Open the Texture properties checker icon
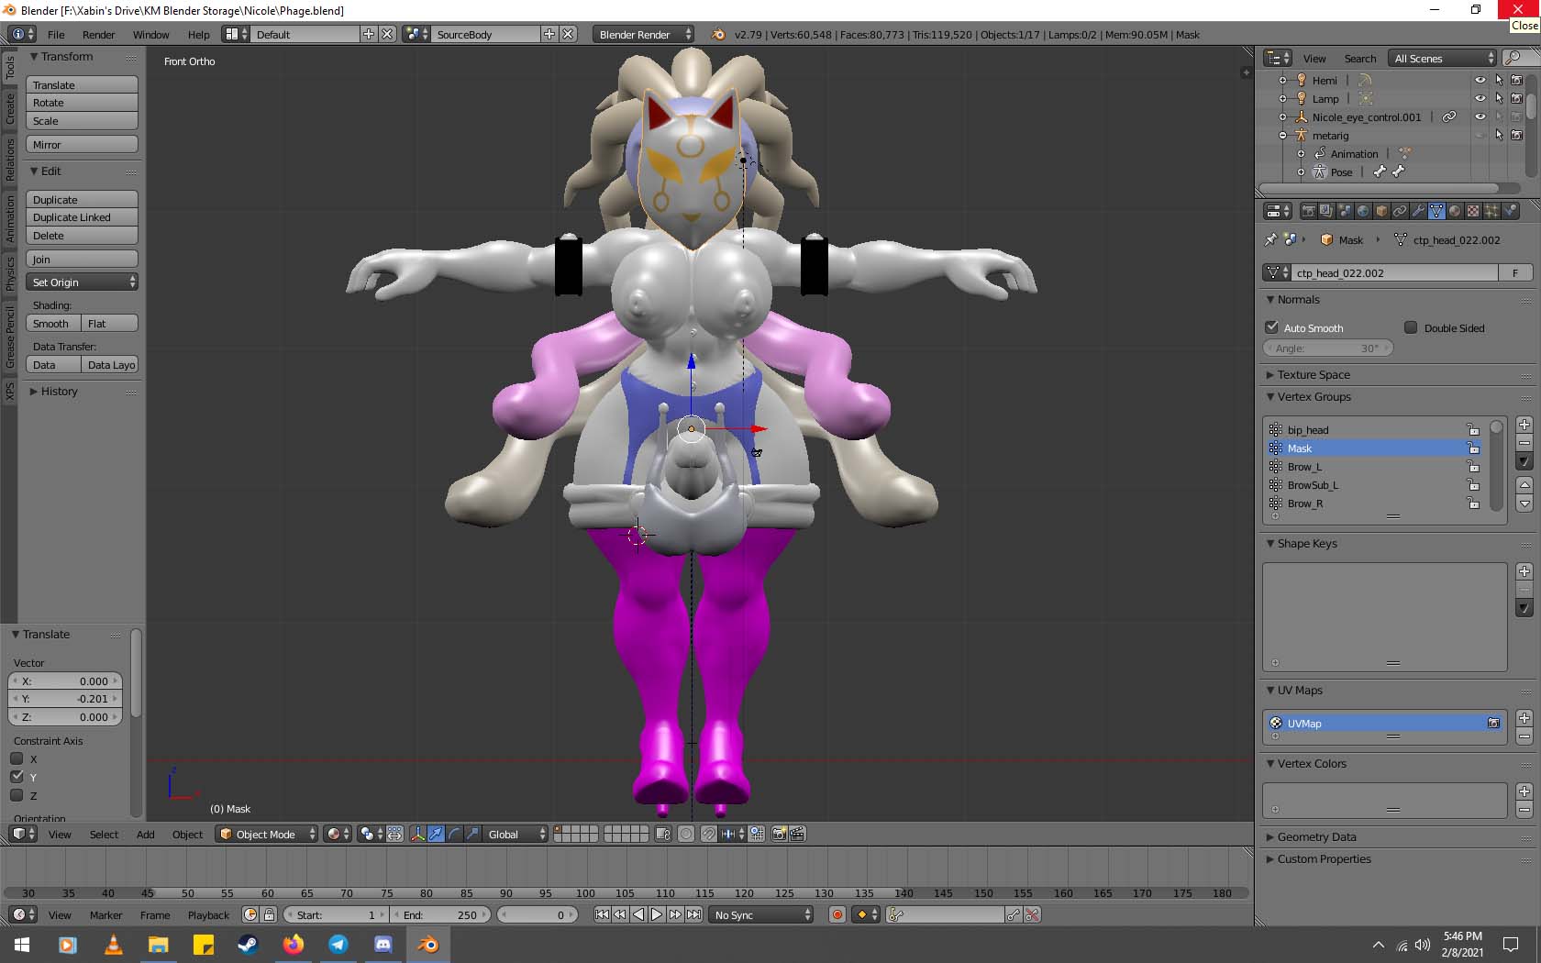 (1473, 211)
